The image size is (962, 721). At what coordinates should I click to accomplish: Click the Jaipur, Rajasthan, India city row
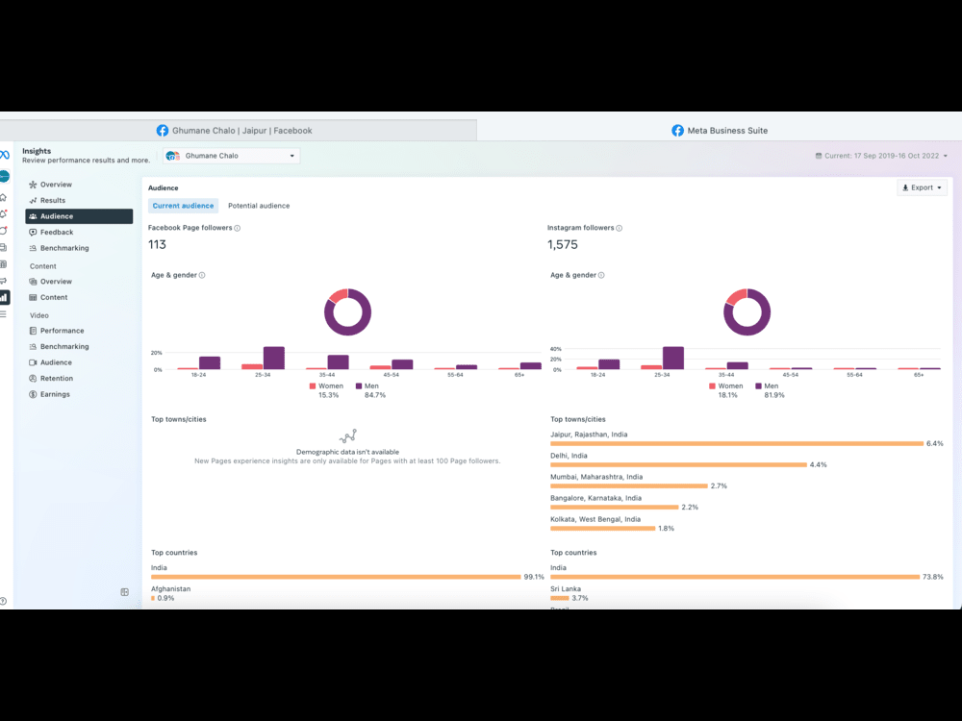747,439
